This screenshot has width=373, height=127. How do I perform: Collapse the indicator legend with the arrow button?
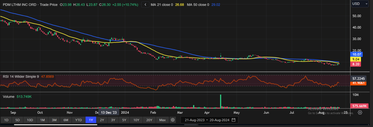145,5
